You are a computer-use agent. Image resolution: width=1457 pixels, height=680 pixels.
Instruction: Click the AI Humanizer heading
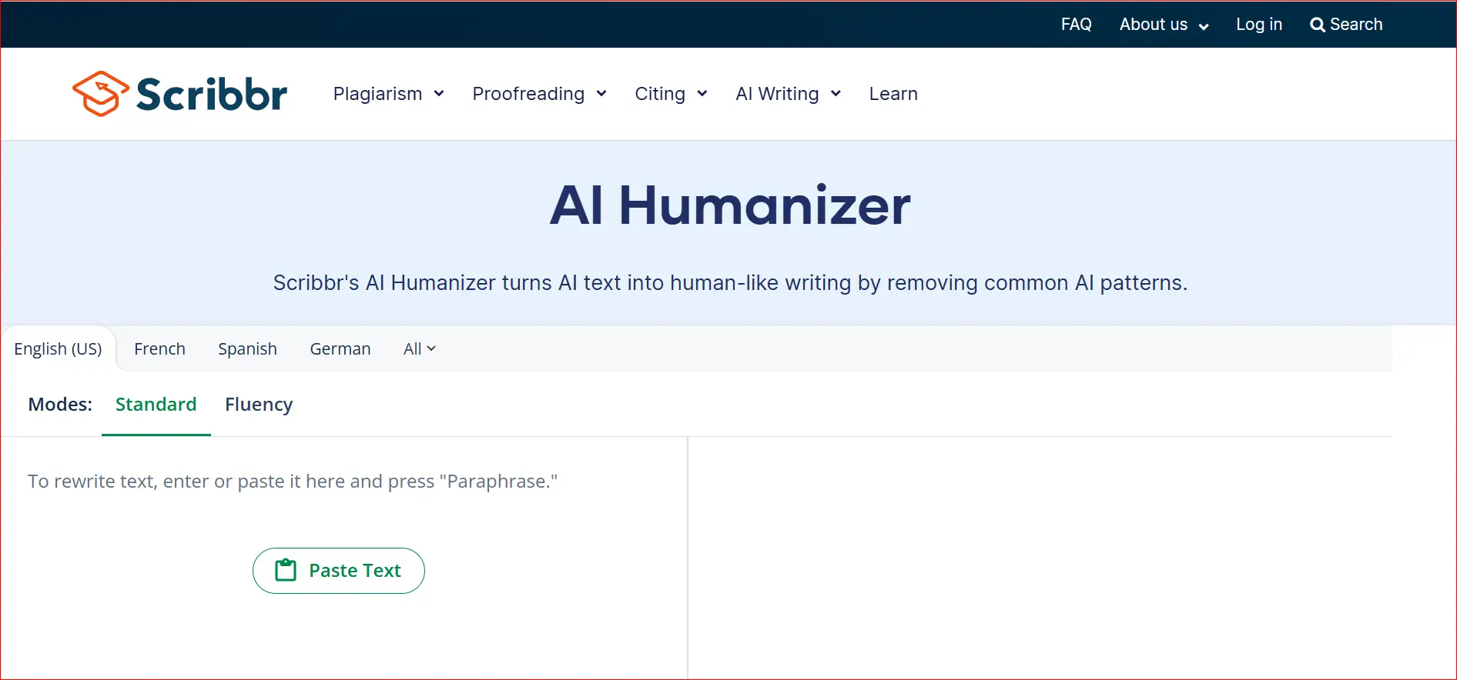(730, 206)
